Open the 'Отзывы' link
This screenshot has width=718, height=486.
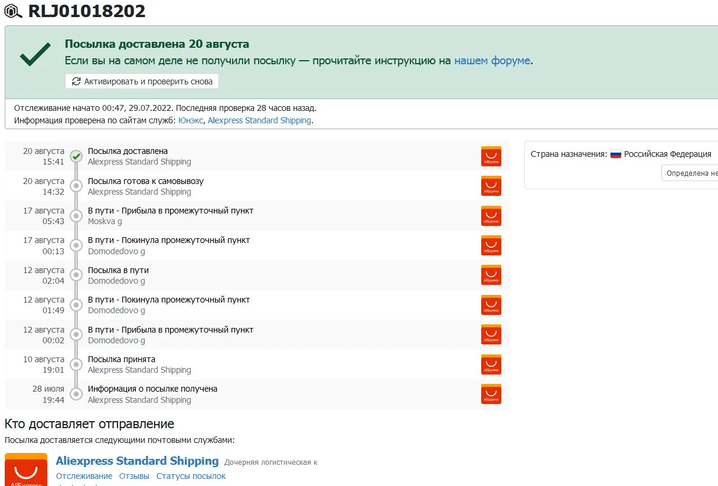pyautogui.click(x=134, y=476)
